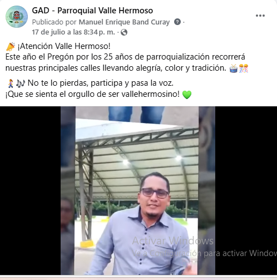Viewport: 277px width, 280px height.
Task: Click the megaphone emoji before ¡Atención
Action: pyautogui.click(x=11, y=47)
